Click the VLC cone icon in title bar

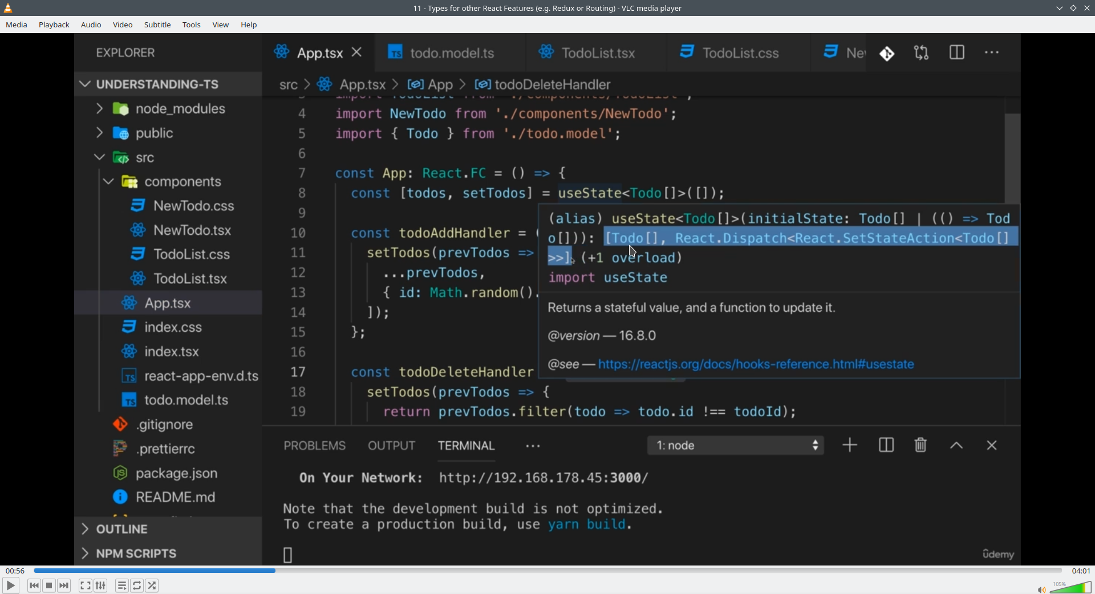[x=8, y=8]
